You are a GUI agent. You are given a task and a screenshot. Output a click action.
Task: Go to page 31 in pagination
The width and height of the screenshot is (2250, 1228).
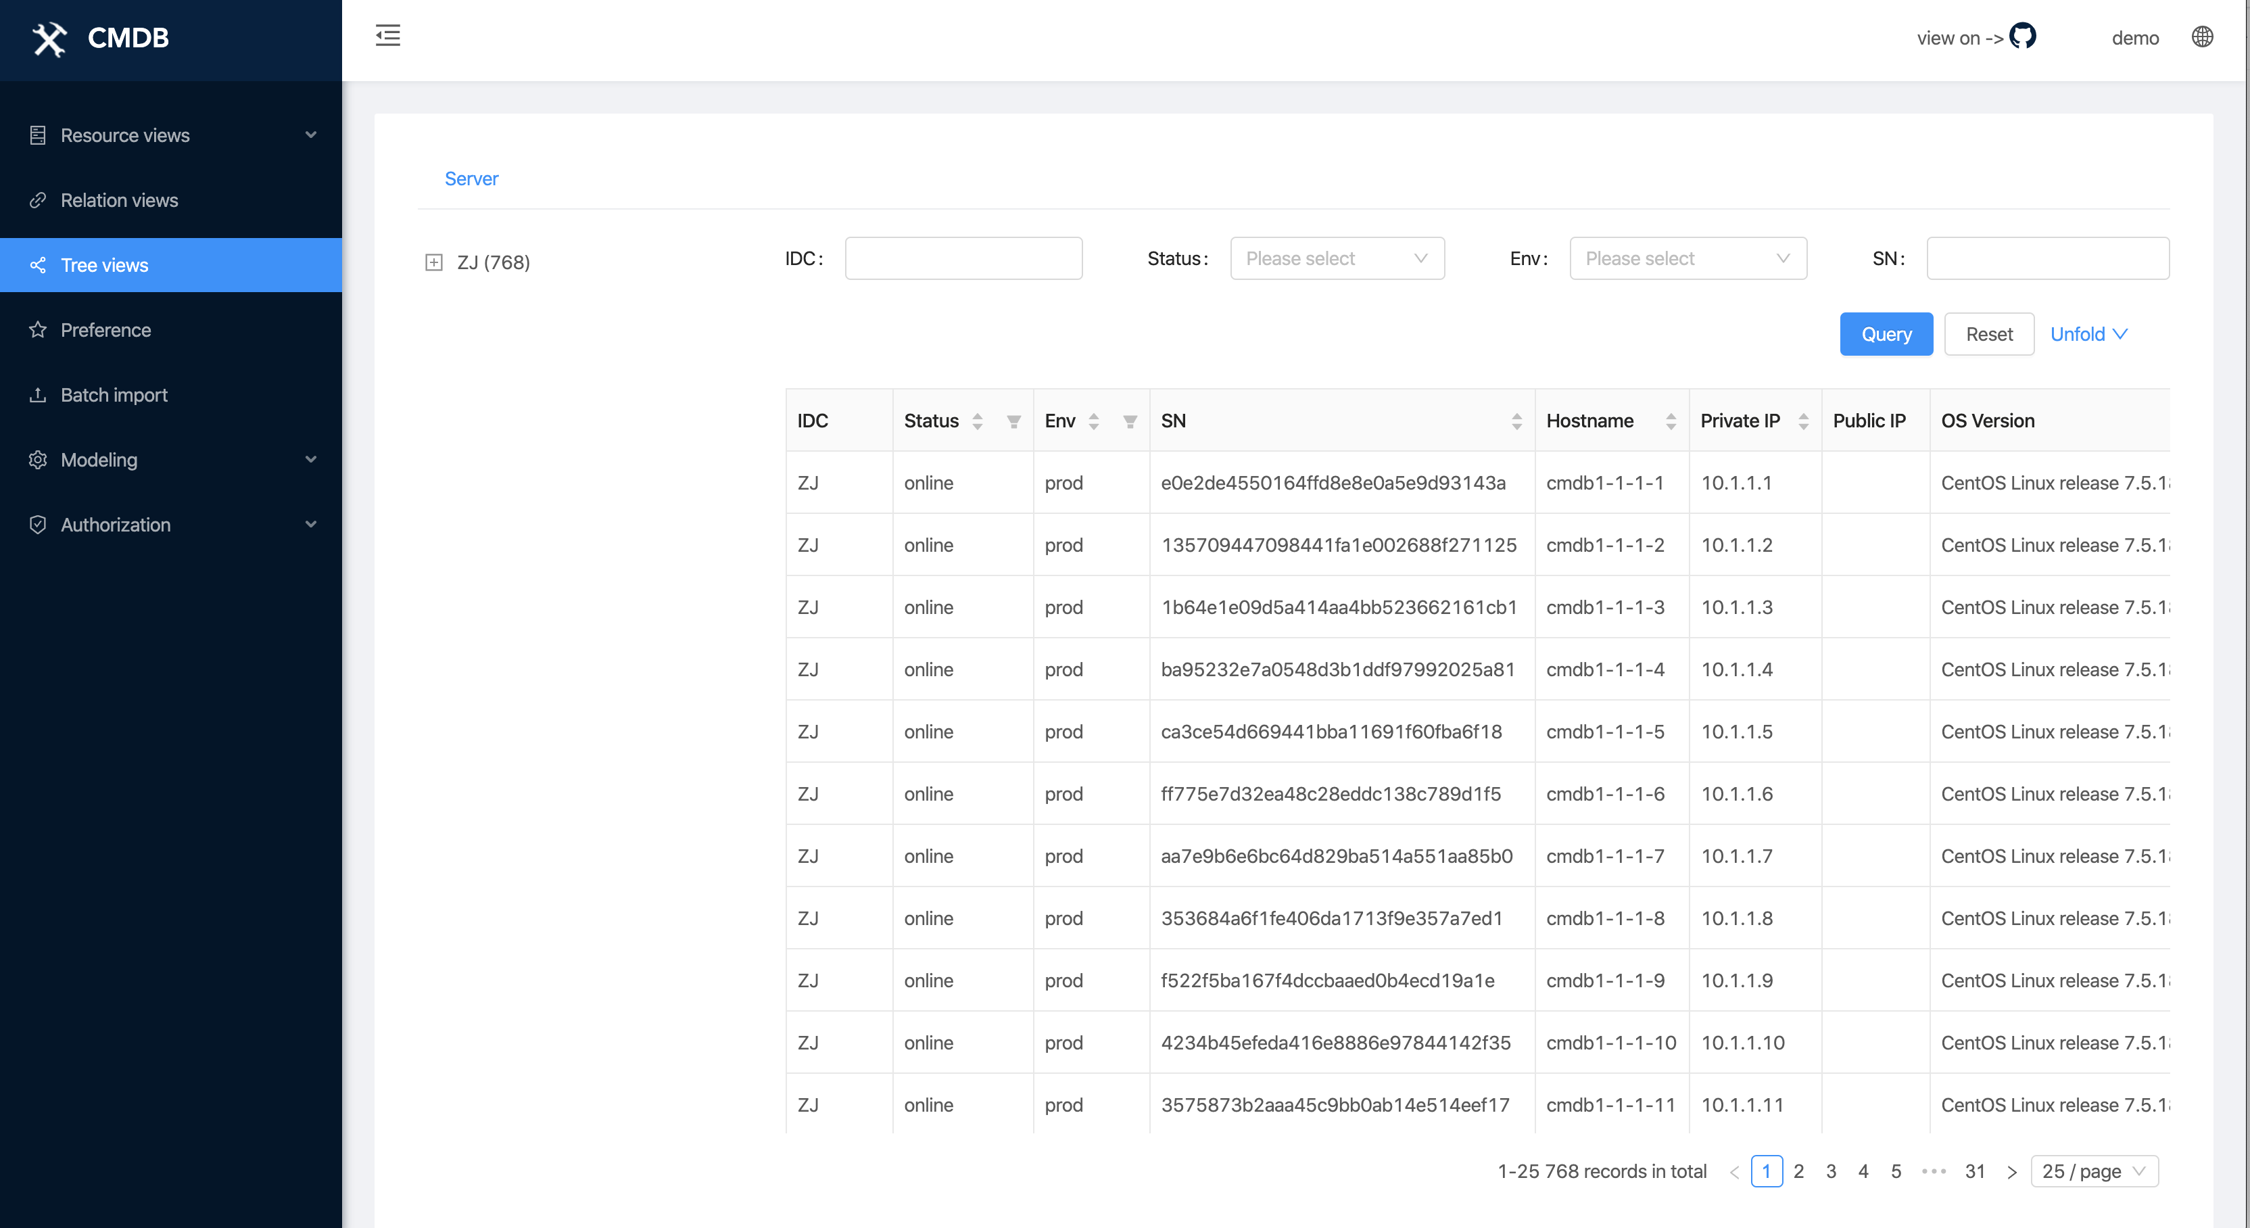tap(1975, 1171)
